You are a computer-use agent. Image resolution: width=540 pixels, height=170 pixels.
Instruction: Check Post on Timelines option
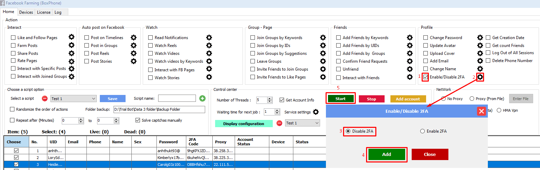coord(87,38)
